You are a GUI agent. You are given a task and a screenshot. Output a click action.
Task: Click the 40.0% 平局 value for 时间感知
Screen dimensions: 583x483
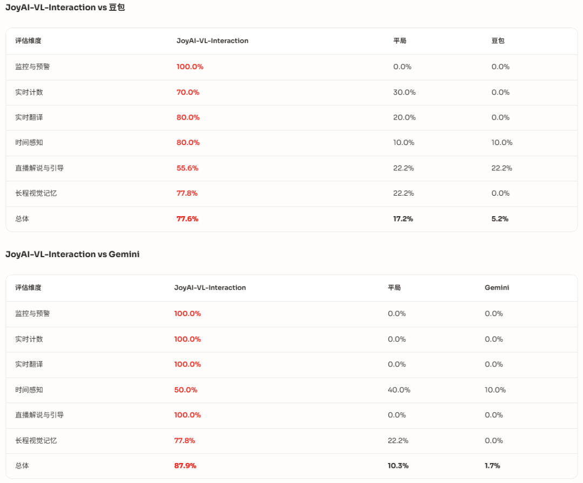coord(399,390)
